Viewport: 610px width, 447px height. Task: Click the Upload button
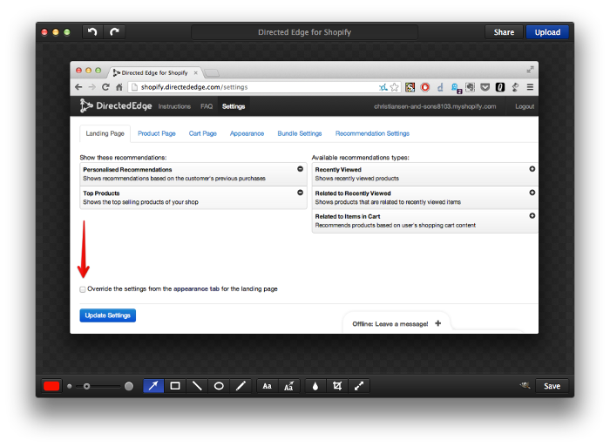click(x=547, y=32)
